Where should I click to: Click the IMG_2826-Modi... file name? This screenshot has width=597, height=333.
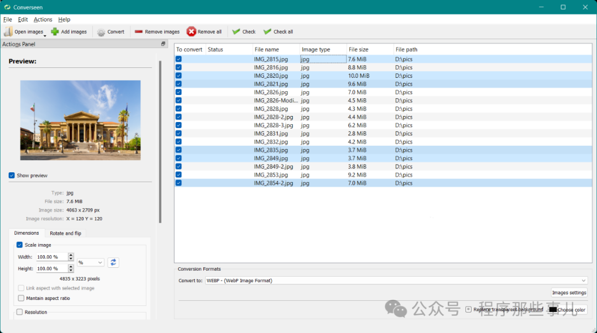point(276,101)
